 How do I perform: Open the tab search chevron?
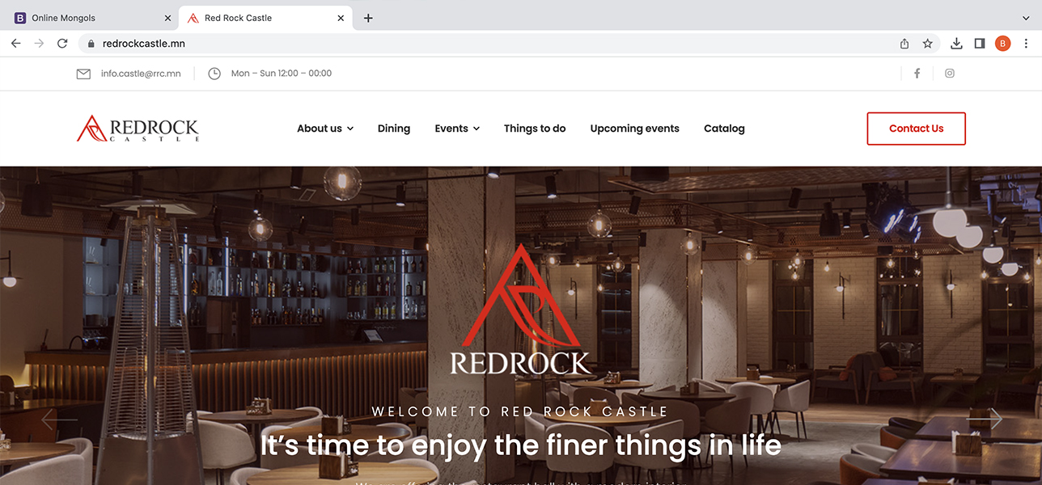1027,18
